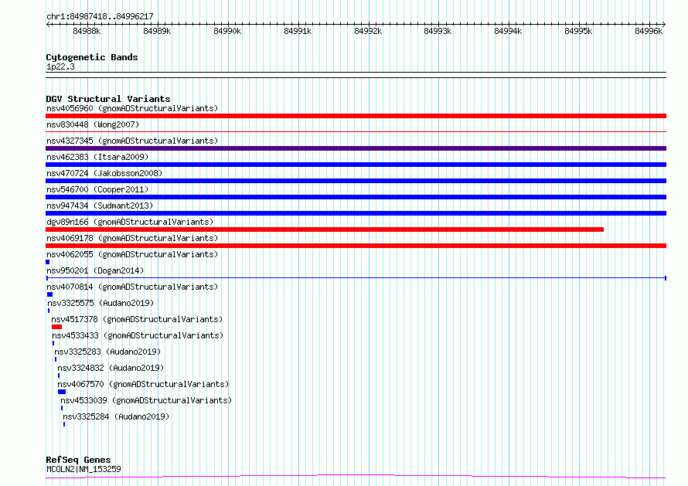
Task: Click the Cytogenetic Bands track heading
Action: [92, 57]
